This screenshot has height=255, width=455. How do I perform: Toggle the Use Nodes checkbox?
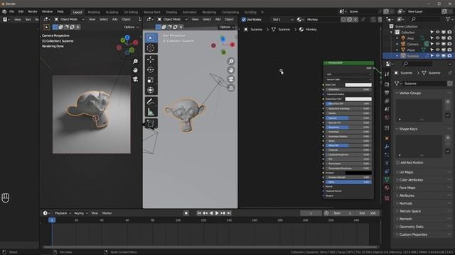click(x=244, y=19)
